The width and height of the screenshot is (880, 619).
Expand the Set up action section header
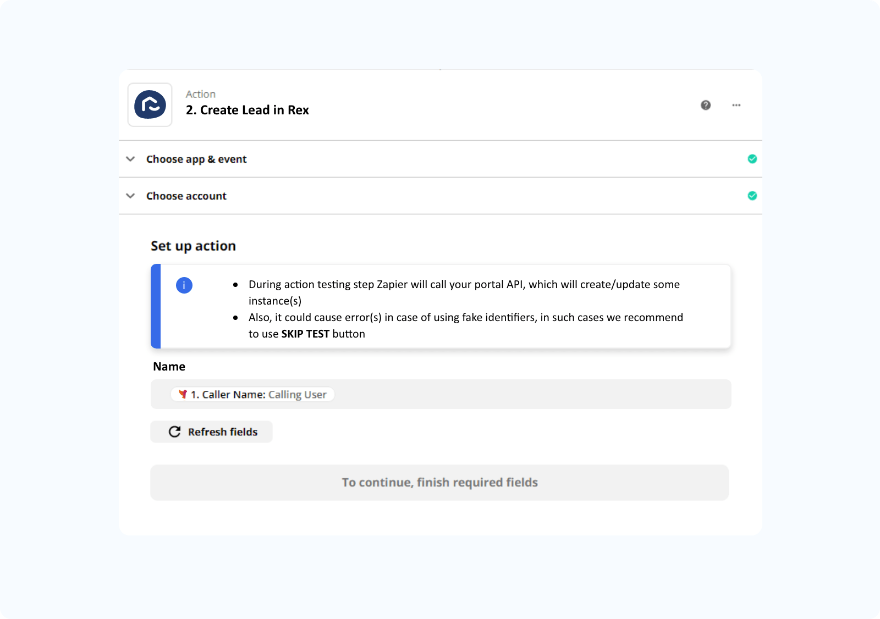(x=193, y=246)
